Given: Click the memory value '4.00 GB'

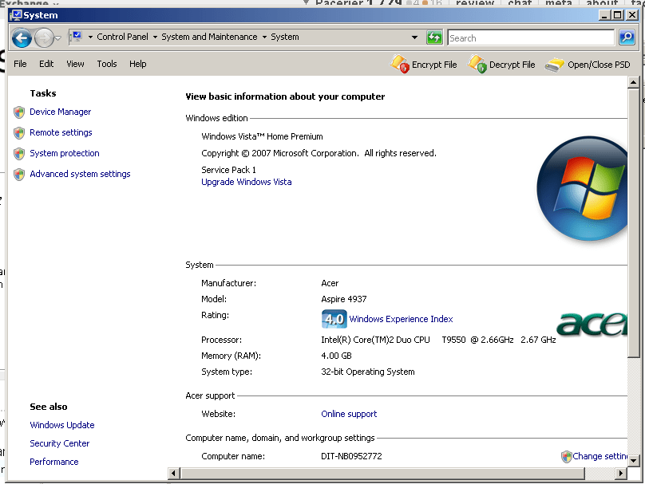Looking at the screenshot, I should (x=336, y=356).
